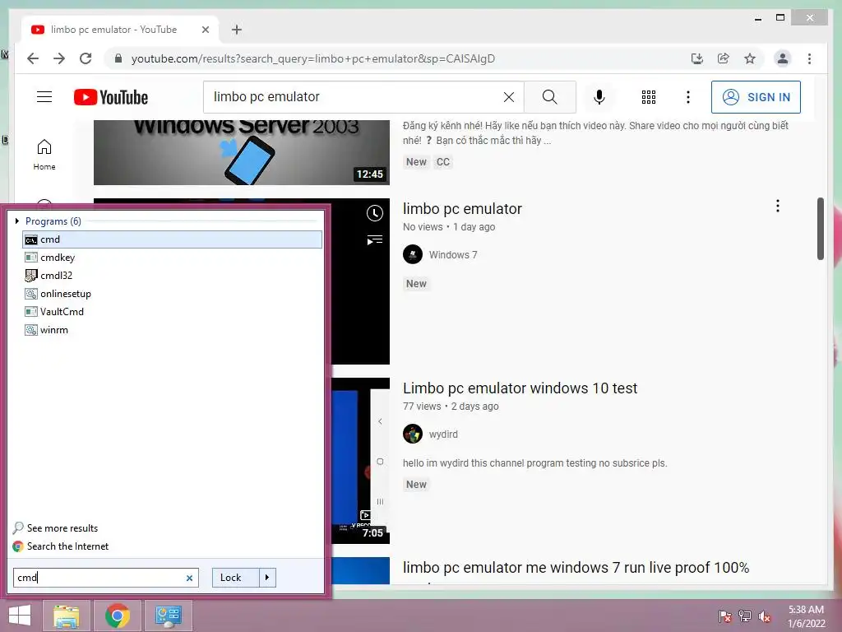
Task: Click the SIGN IN button
Action: pyautogui.click(x=756, y=97)
